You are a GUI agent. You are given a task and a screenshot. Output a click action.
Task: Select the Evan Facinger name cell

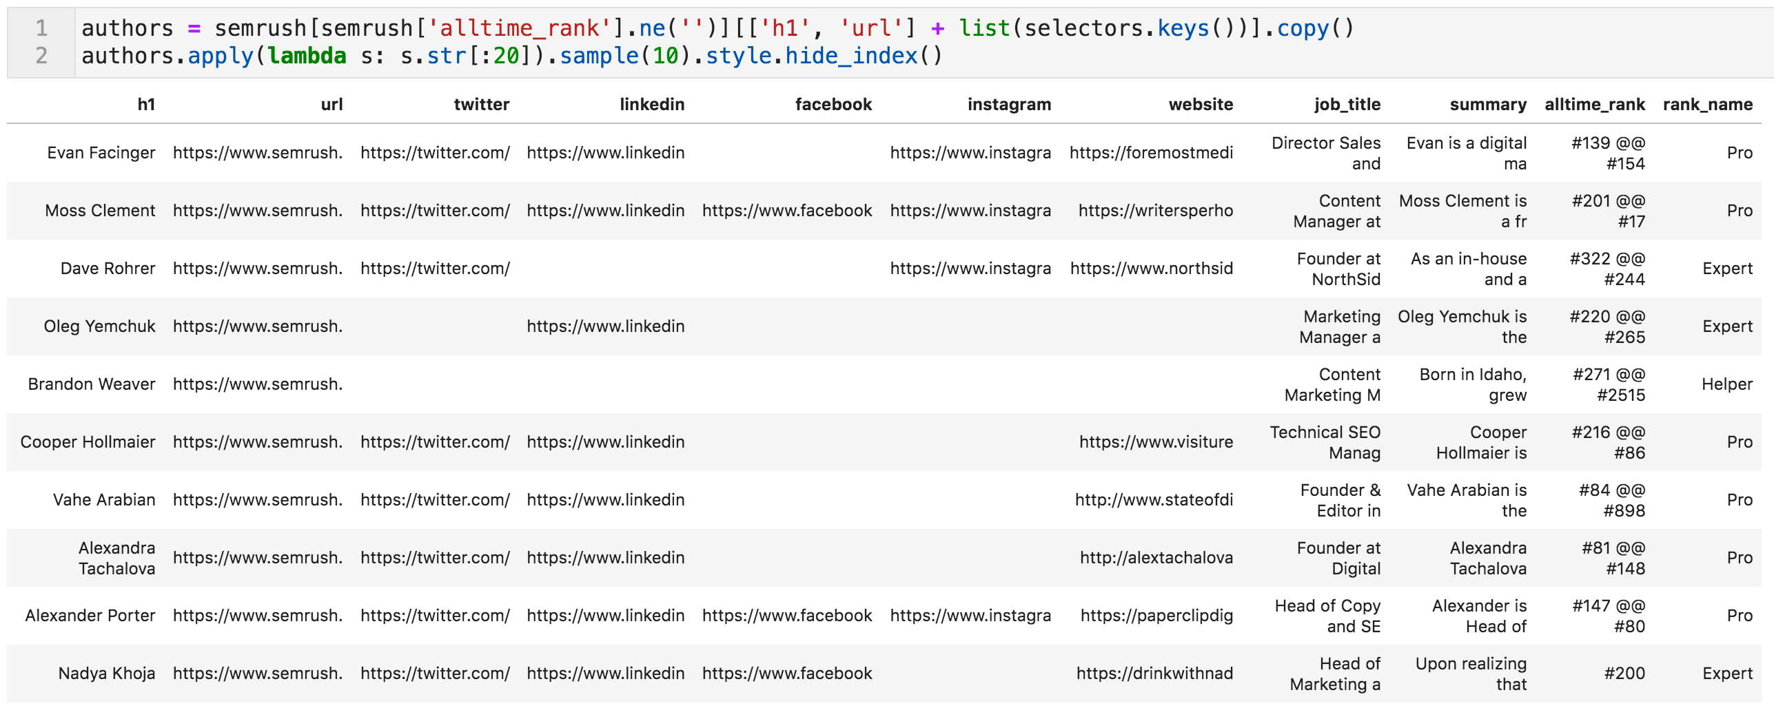point(101,153)
